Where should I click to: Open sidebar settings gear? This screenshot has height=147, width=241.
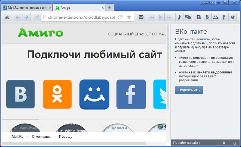[x=224, y=143]
